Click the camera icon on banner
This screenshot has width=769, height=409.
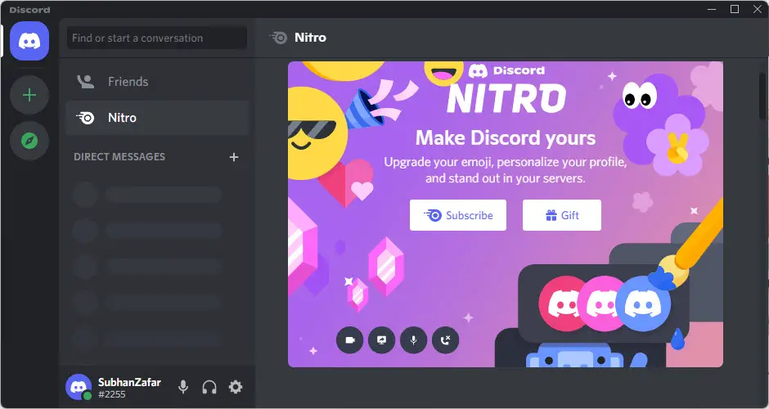349,339
